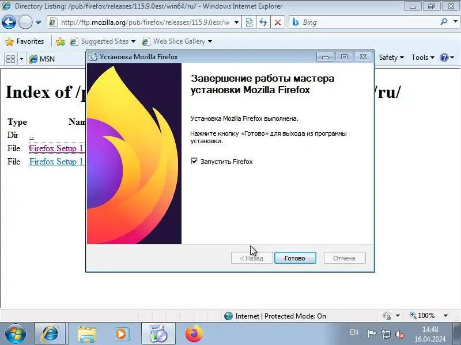Image resolution: width=461 pixels, height=345 pixels.
Task: Click the search magnifier icon
Action: [444, 22]
